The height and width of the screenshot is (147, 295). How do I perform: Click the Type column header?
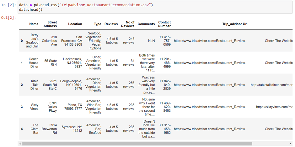[98, 24]
